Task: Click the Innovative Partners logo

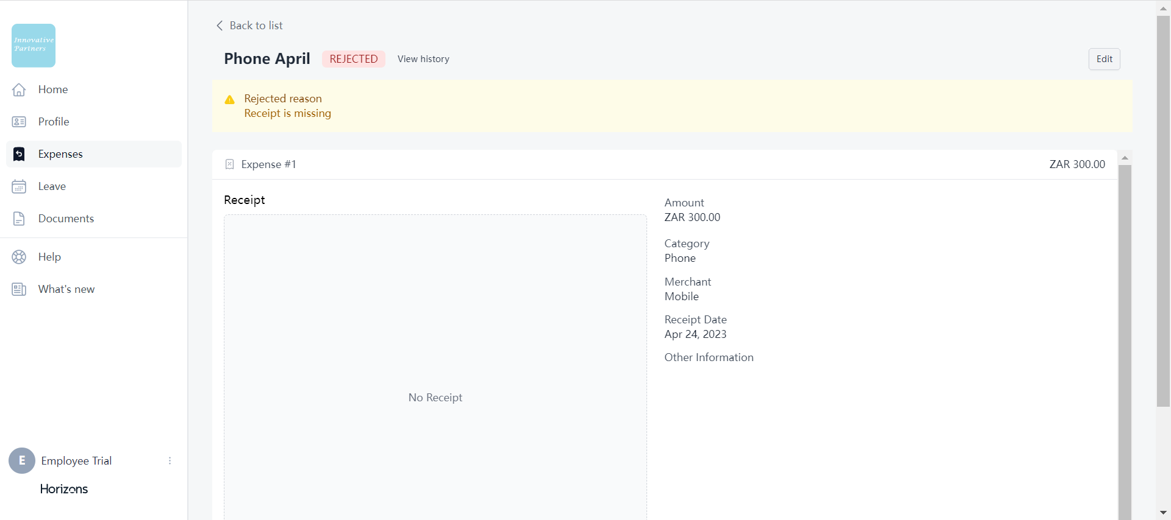Action: pos(34,46)
